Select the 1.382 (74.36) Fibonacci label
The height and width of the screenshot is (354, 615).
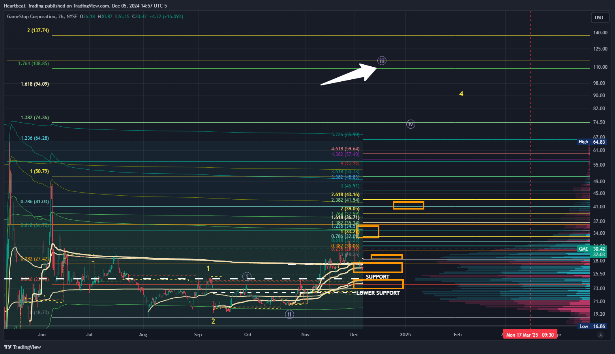pyautogui.click(x=35, y=118)
